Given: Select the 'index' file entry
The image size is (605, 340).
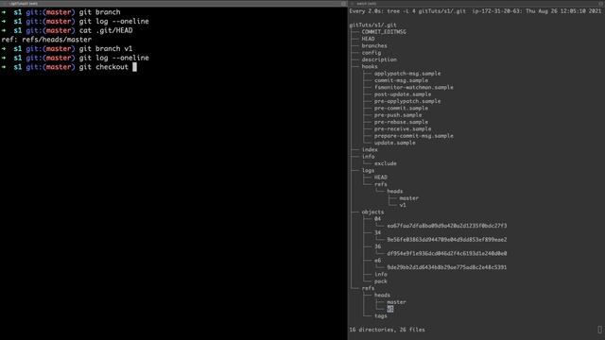Looking at the screenshot, I should coord(370,150).
